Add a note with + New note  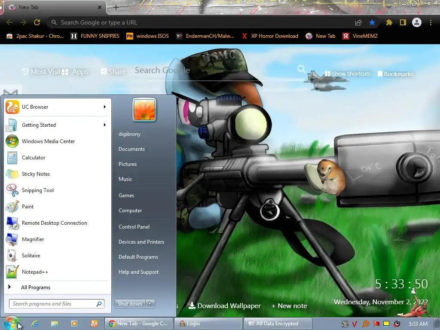(x=289, y=306)
